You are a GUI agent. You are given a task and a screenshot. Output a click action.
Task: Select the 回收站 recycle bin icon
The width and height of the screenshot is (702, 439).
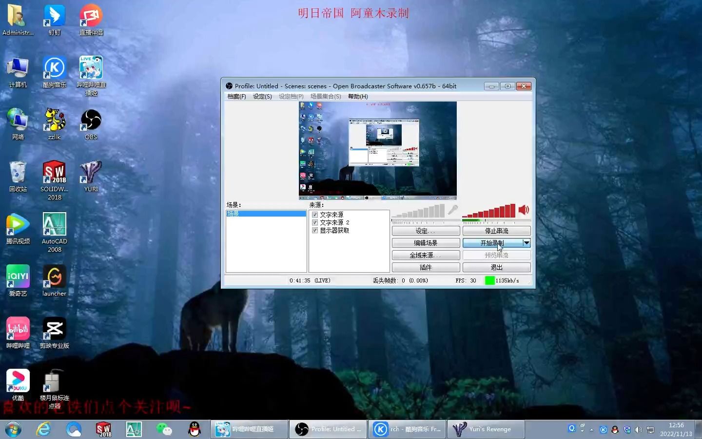pos(18,177)
